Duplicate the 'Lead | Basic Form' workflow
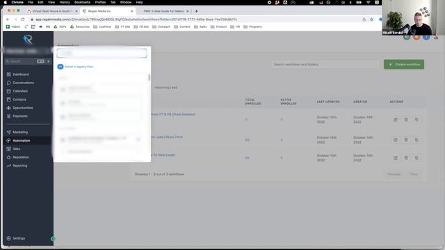The image size is (445, 250). click(x=416, y=140)
